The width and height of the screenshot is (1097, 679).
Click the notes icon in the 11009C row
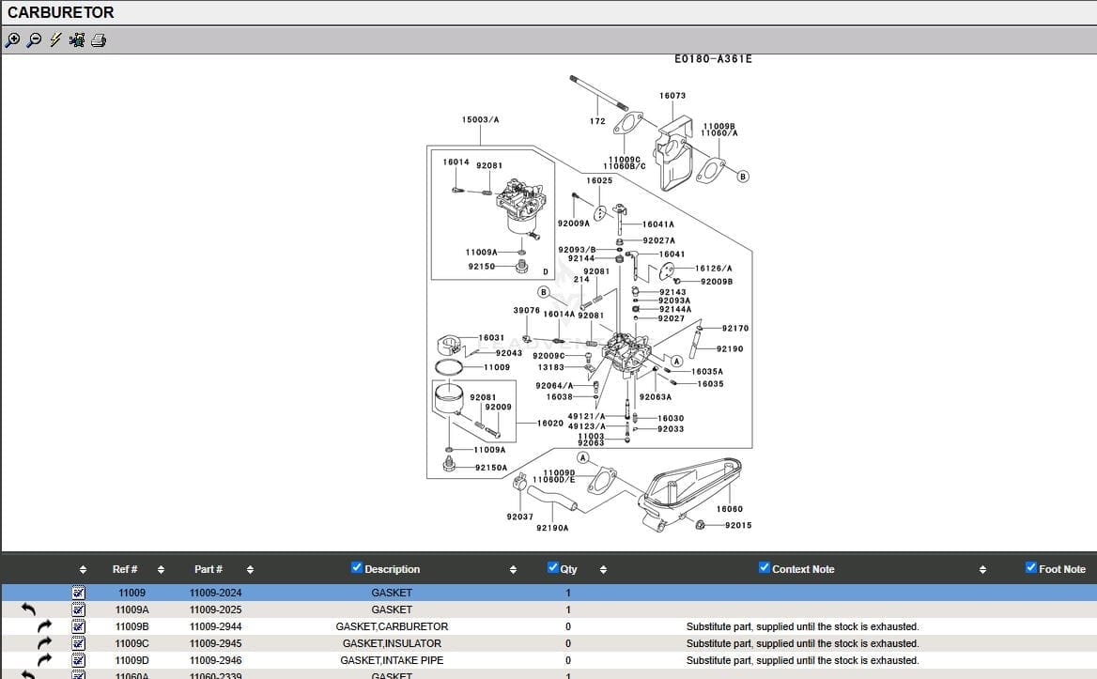coord(79,643)
